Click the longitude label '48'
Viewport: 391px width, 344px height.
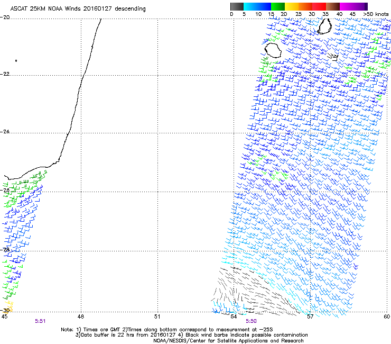point(80,317)
